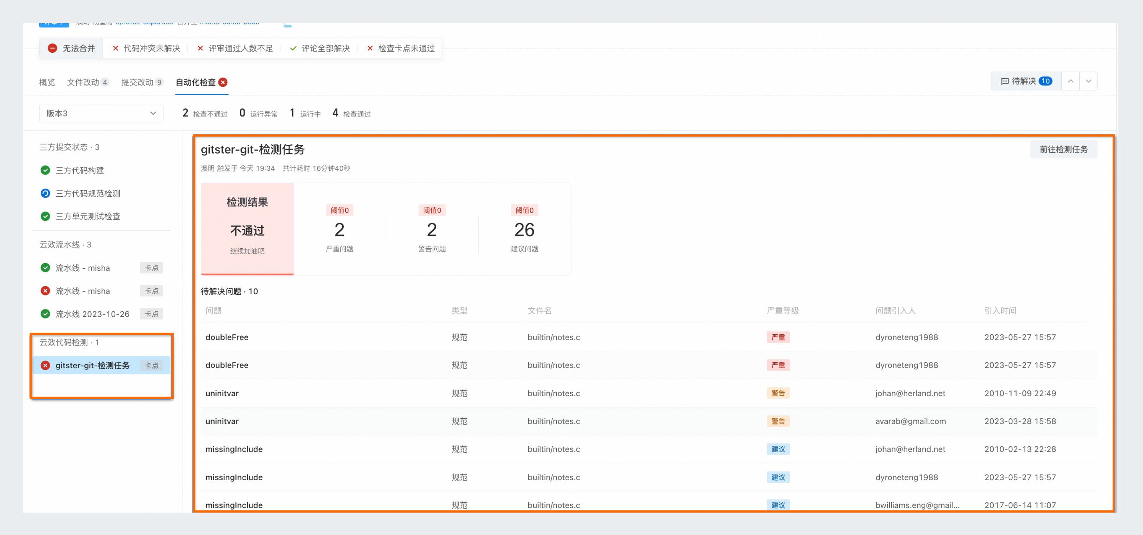Image resolution: width=1143 pixels, height=535 pixels.
Task: Click the red error badge on 自动化检查 tab
Action: [x=223, y=82]
